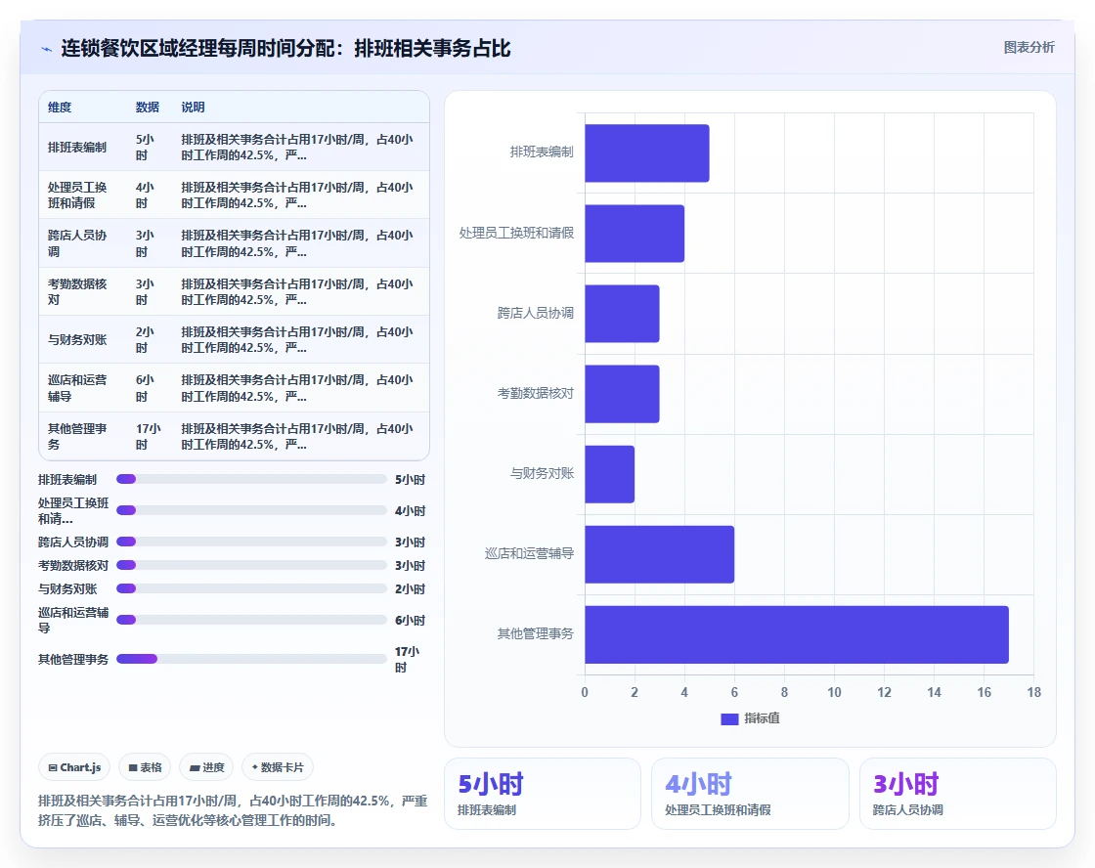Click the 说明 column header

point(194,108)
